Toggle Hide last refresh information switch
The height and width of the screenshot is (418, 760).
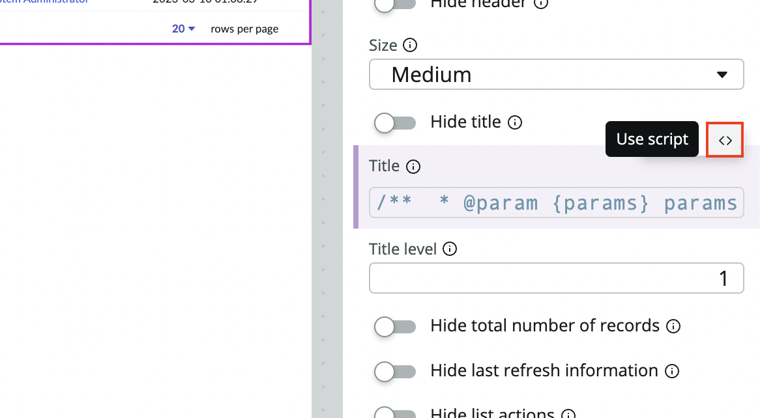point(395,371)
